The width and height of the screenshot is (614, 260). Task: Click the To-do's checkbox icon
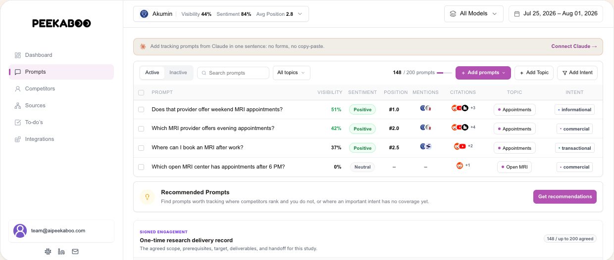click(x=18, y=122)
